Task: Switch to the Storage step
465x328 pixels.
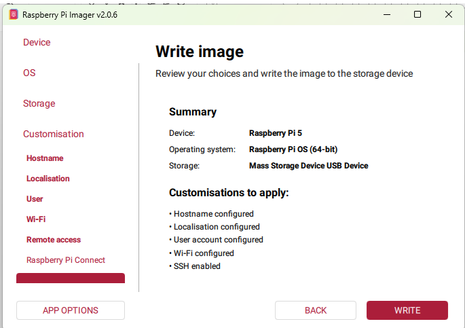Action: 39,103
